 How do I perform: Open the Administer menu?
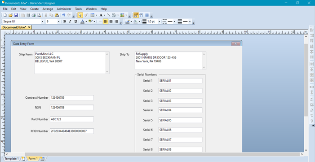[x=64, y=9]
